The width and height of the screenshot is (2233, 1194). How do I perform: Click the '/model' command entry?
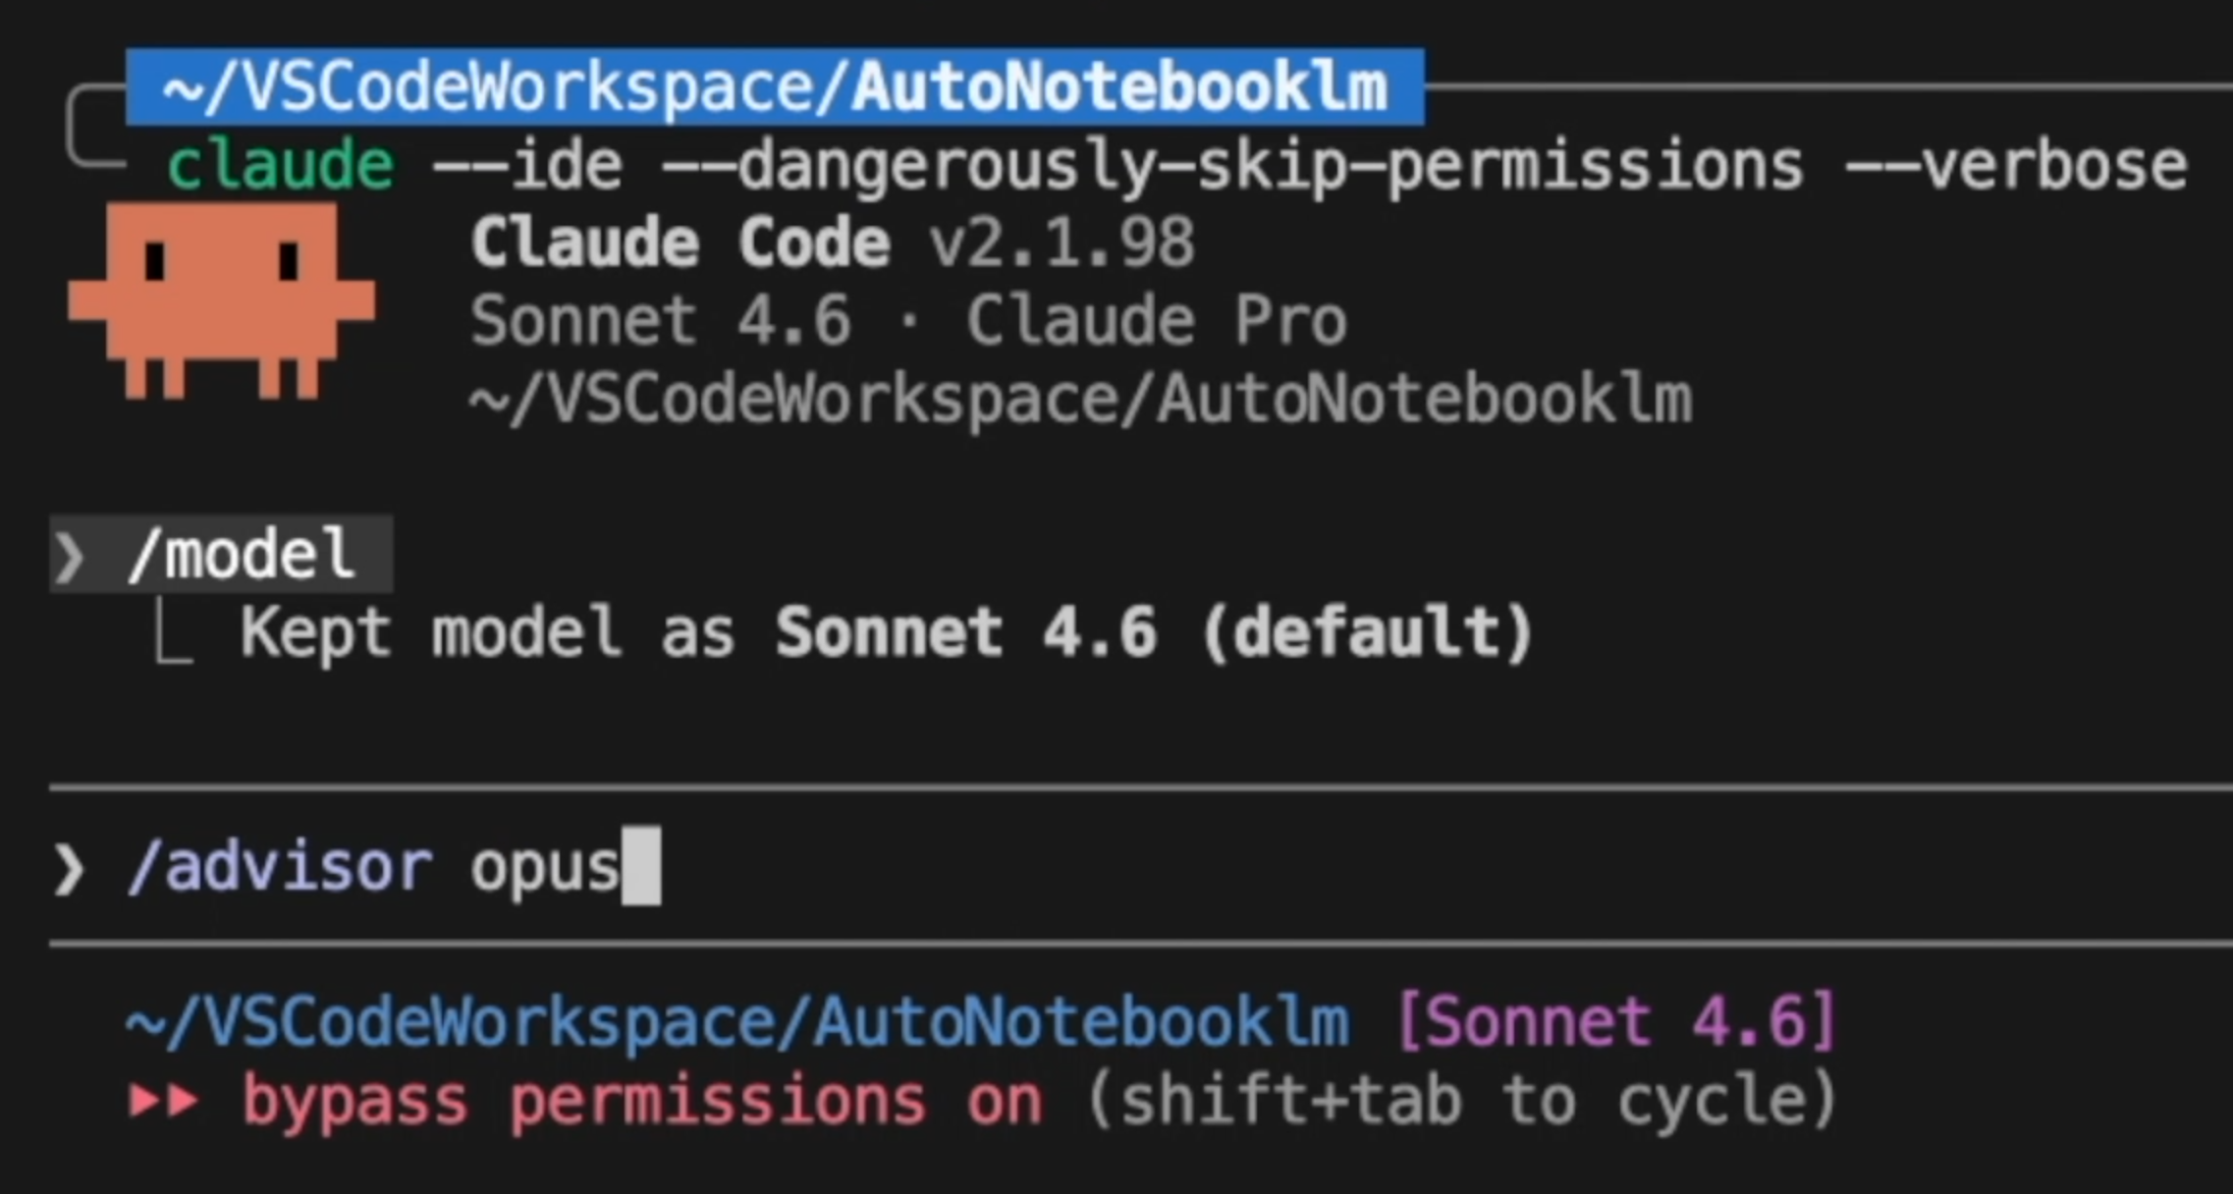point(222,556)
